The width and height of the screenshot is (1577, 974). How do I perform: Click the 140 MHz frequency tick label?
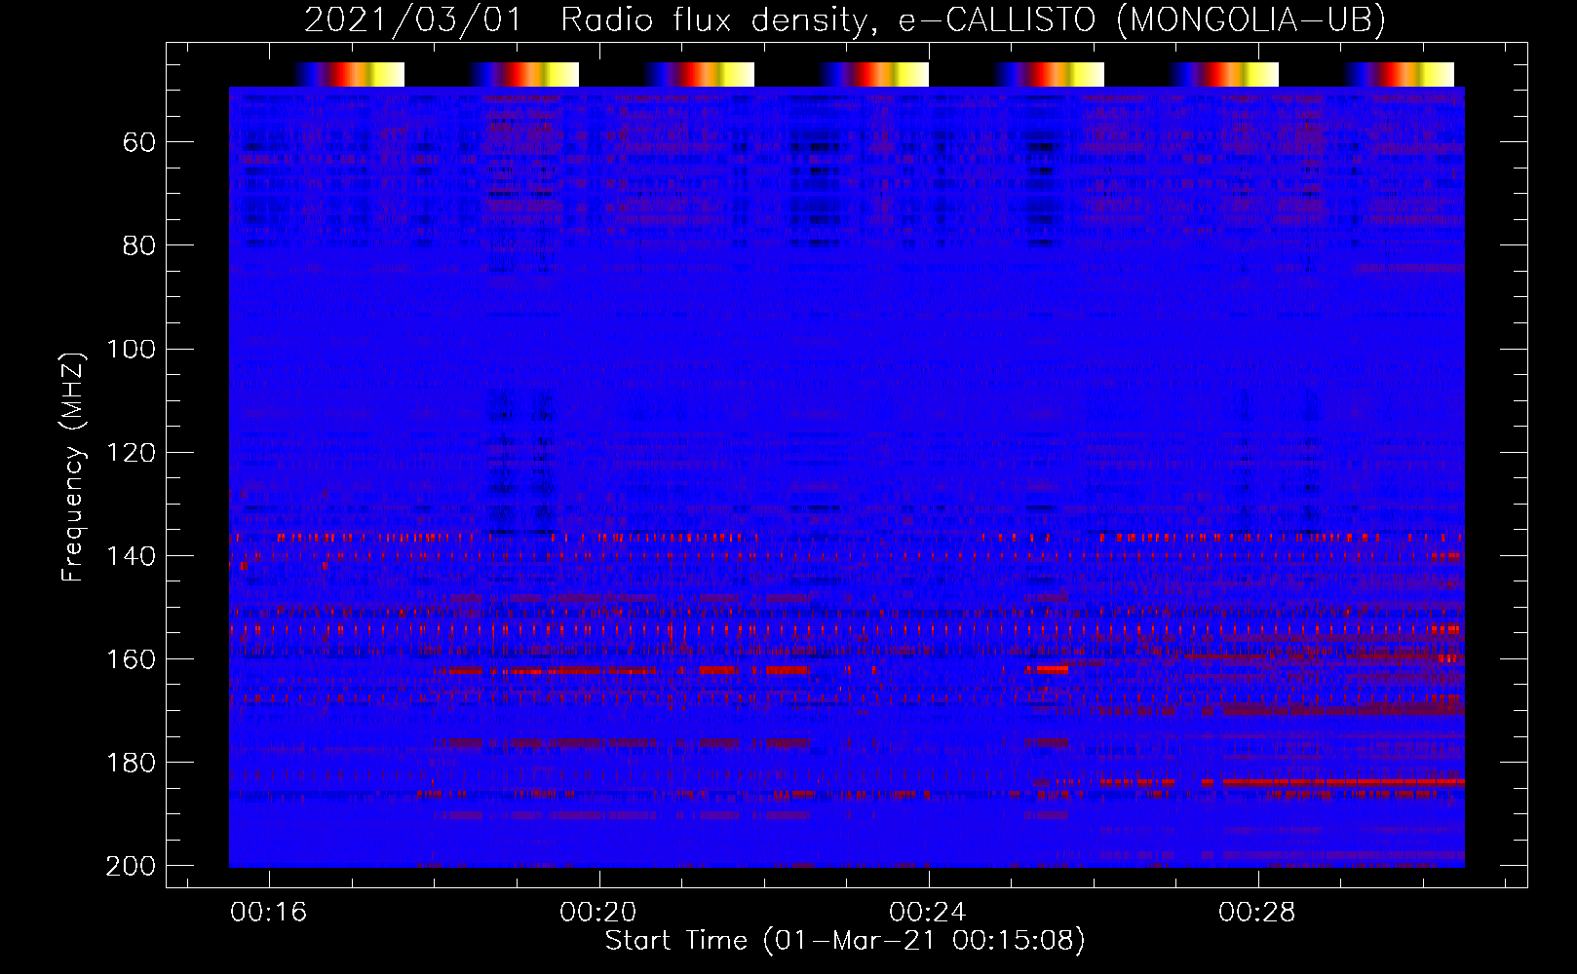[131, 556]
